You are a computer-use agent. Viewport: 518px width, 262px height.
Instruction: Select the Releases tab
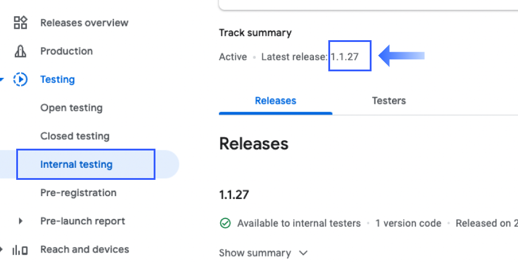(x=276, y=101)
